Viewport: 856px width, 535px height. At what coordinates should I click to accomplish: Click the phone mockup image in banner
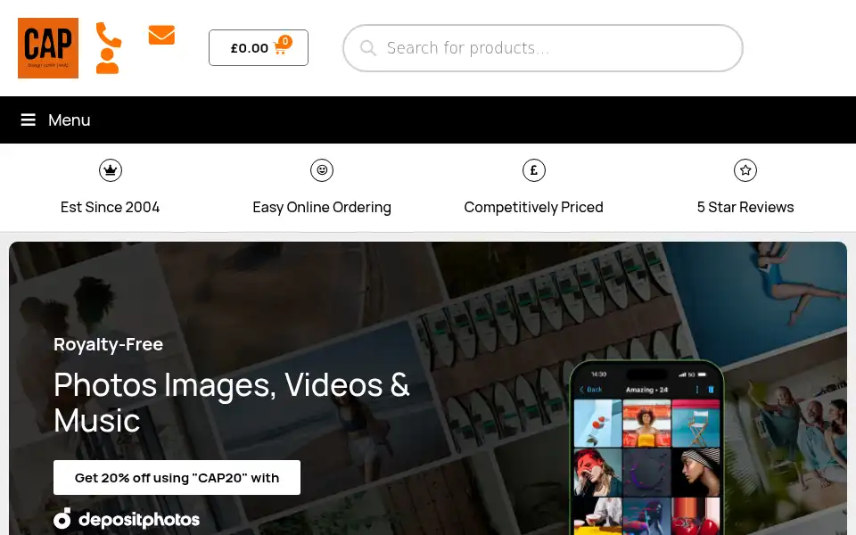click(647, 448)
